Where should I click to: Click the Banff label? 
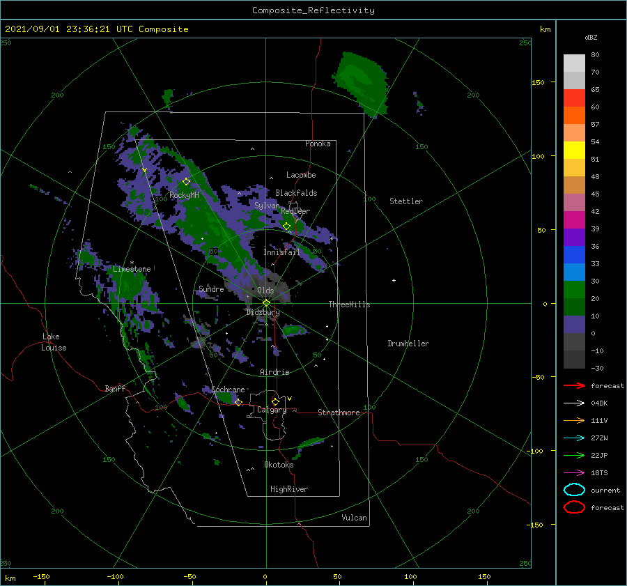(115, 388)
